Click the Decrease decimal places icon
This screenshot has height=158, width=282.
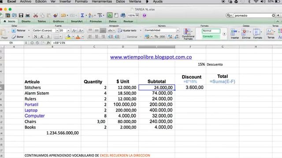coord(177,36)
